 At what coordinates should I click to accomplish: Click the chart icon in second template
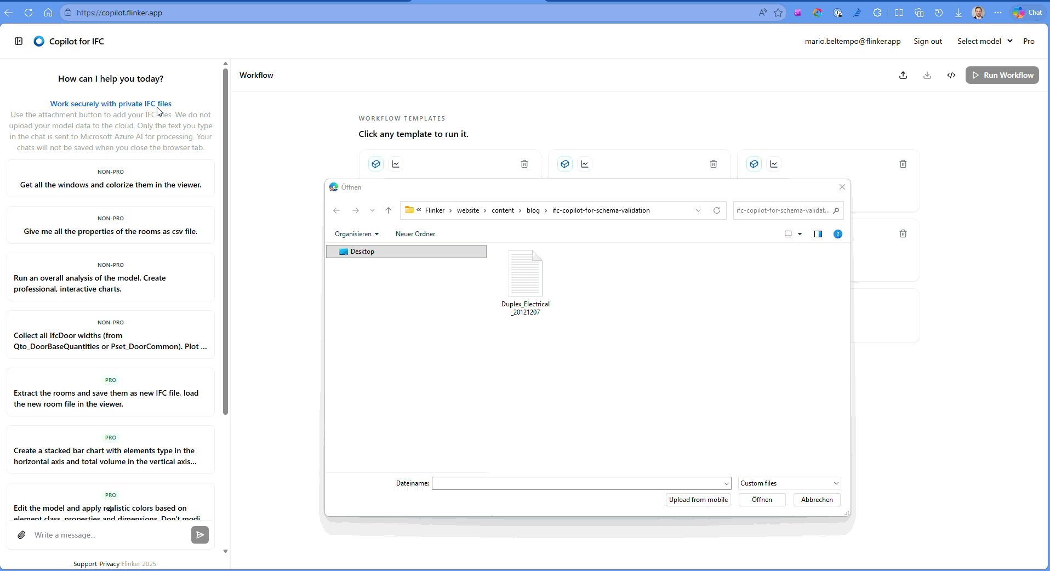tap(585, 164)
